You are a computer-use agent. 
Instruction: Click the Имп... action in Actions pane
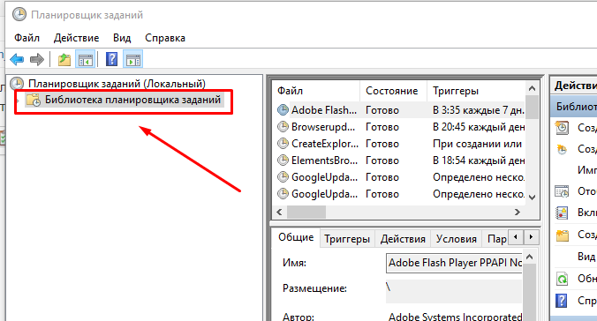click(x=587, y=169)
